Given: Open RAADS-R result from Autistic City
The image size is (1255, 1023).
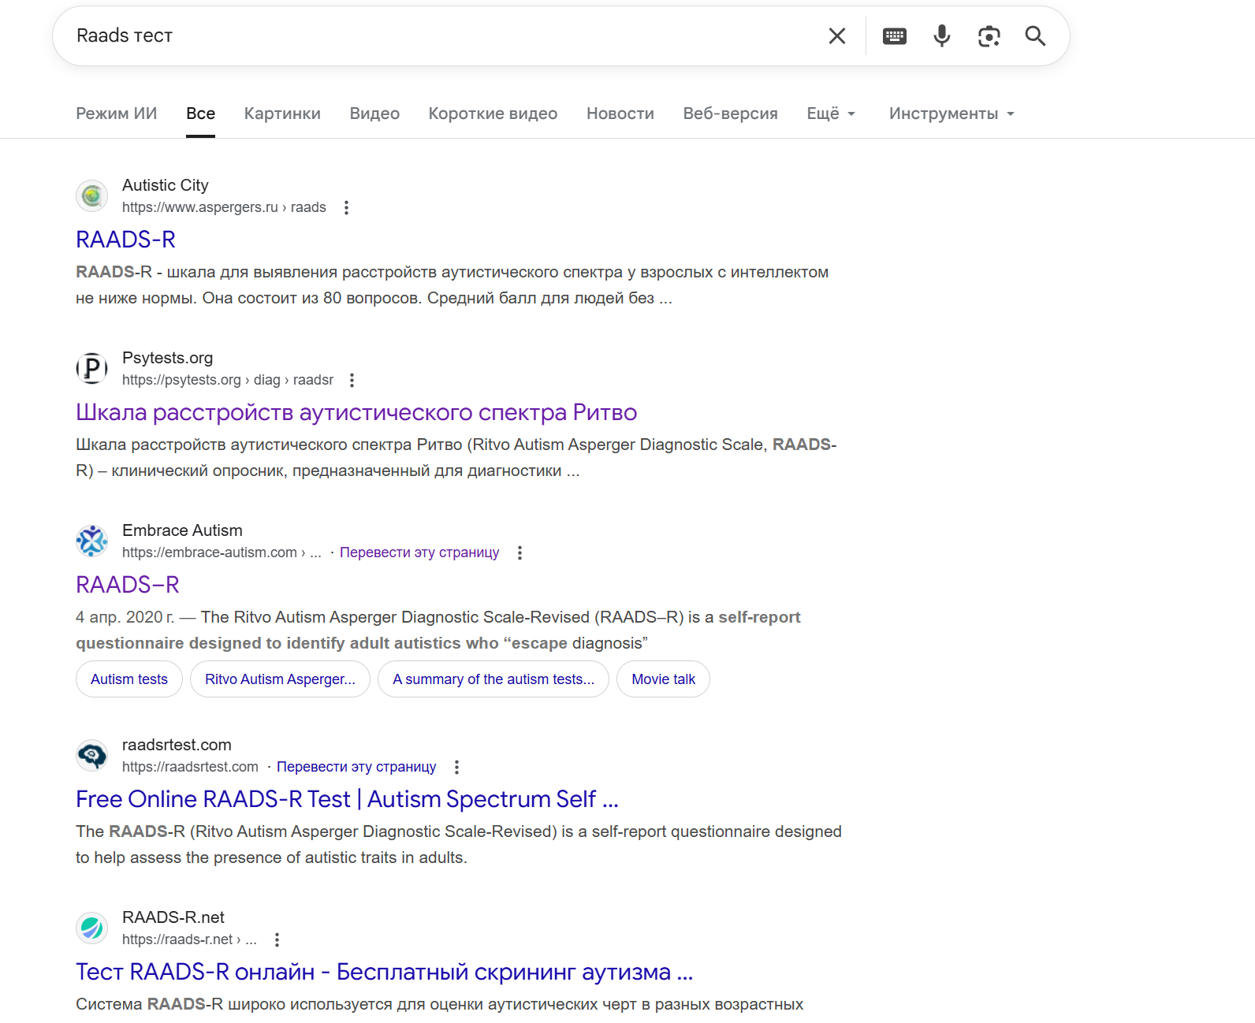Looking at the screenshot, I should 125,240.
